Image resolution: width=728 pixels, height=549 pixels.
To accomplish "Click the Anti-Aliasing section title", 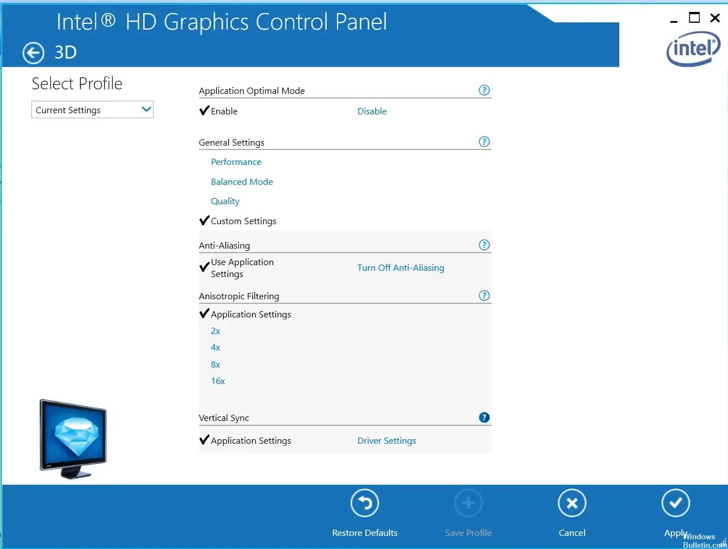I will 224,246.
